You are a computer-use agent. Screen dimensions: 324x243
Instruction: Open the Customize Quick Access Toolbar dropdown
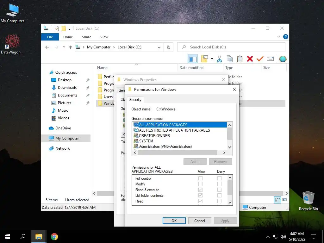(x=69, y=28)
